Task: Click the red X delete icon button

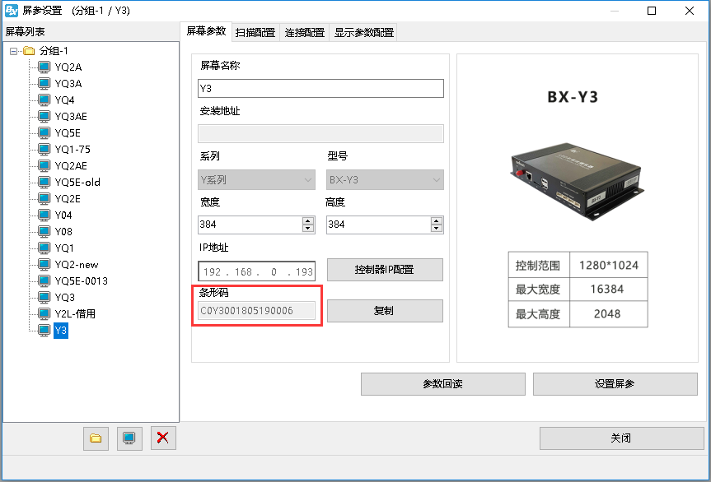Action: coord(163,438)
